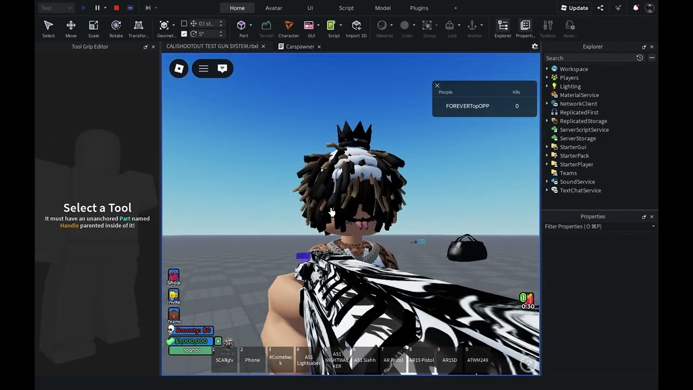Activate the Rotate tool

(x=116, y=29)
